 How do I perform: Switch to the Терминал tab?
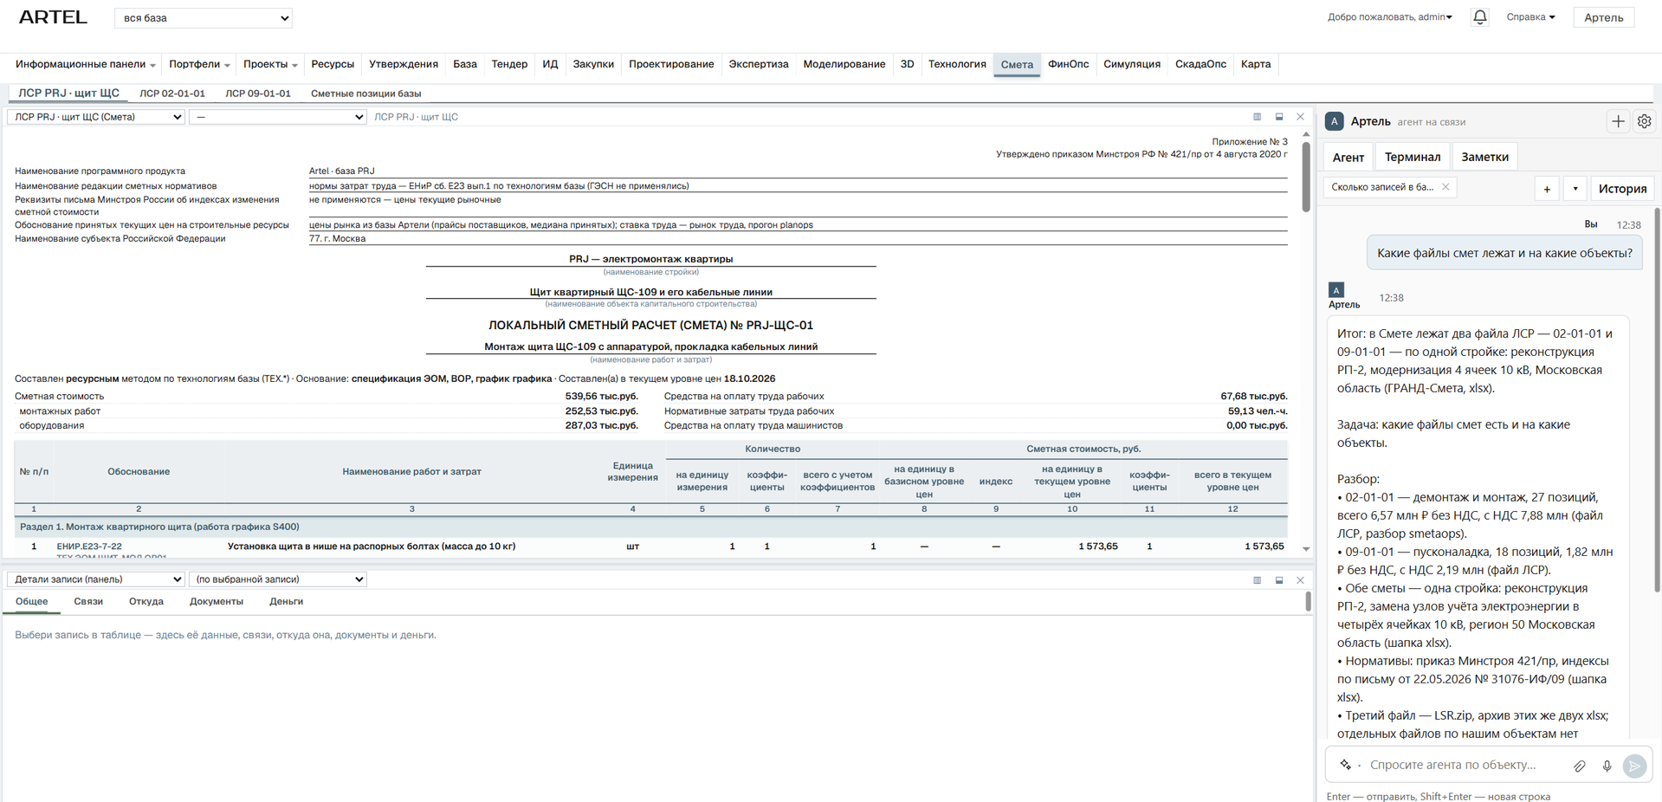click(x=1413, y=157)
